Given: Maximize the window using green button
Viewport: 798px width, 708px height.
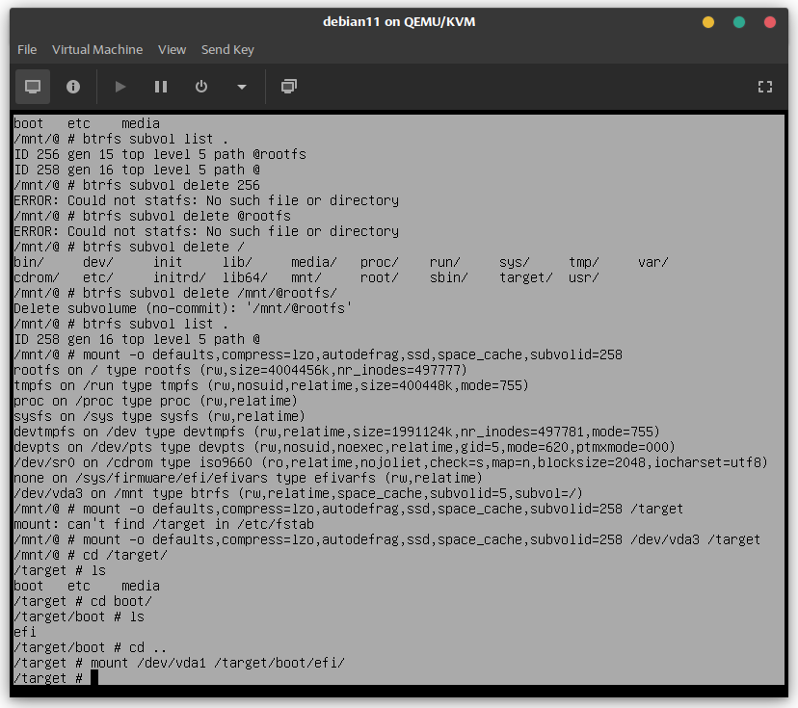Looking at the screenshot, I should (x=739, y=22).
